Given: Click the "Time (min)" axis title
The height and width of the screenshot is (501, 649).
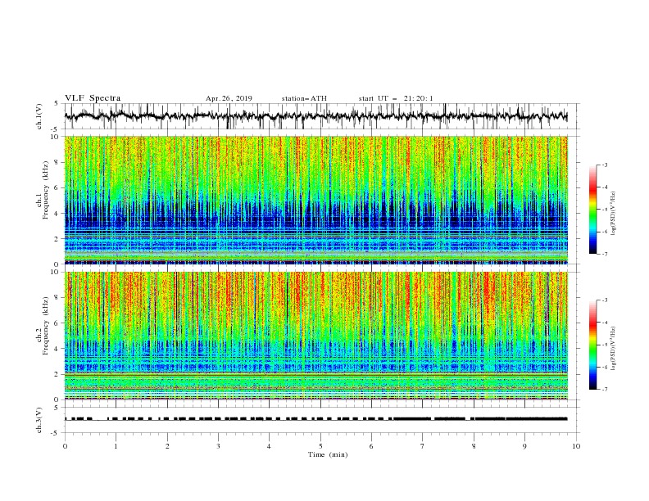Looking at the screenshot, I should tap(328, 454).
